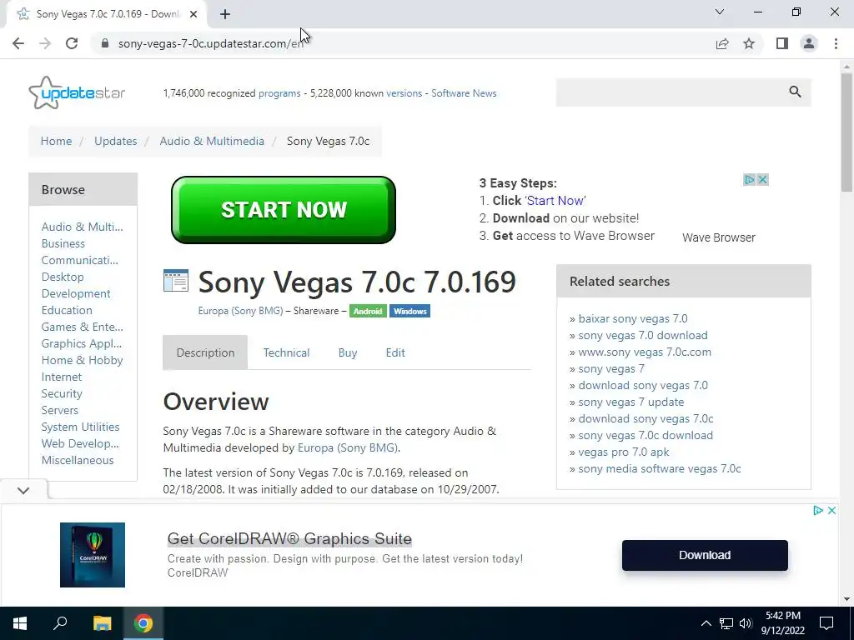
Task: Click AdChoices icon on CorelDRAW banner
Action: coord(818,511)
